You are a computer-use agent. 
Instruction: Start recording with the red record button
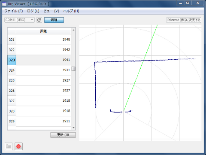click(18, 146)
